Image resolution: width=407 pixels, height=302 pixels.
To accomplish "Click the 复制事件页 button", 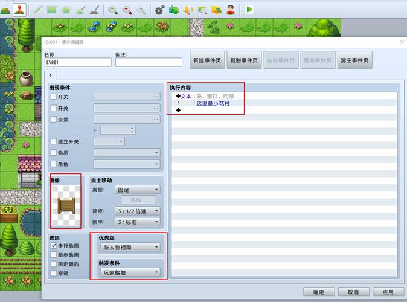I will coord(244,60).
